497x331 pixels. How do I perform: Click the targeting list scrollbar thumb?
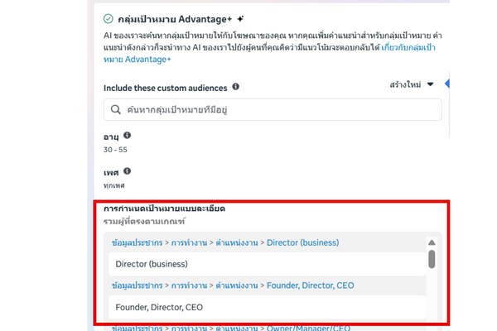click(x=432, y=259)
